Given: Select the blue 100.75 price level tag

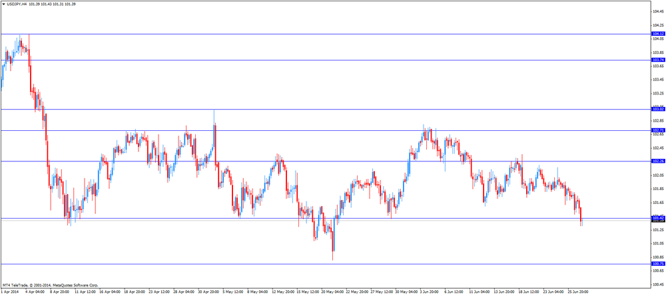Looking at the screenshot, I should pos(658,264).
